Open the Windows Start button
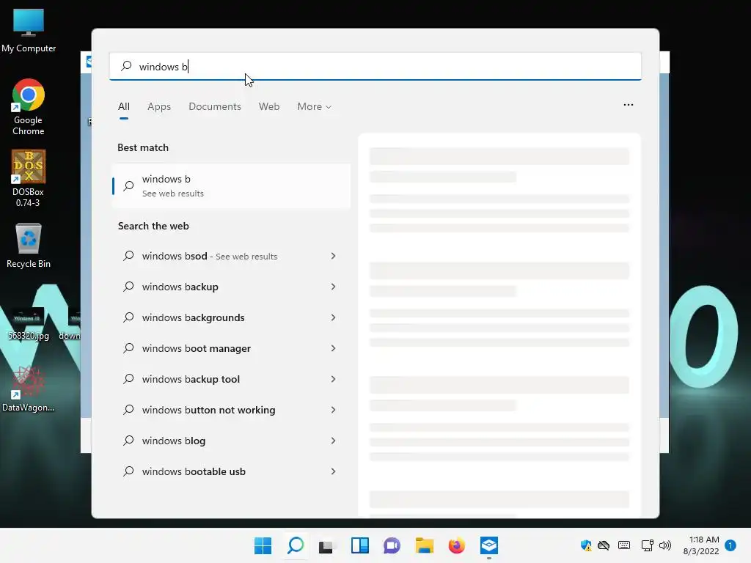 (263, 545)
